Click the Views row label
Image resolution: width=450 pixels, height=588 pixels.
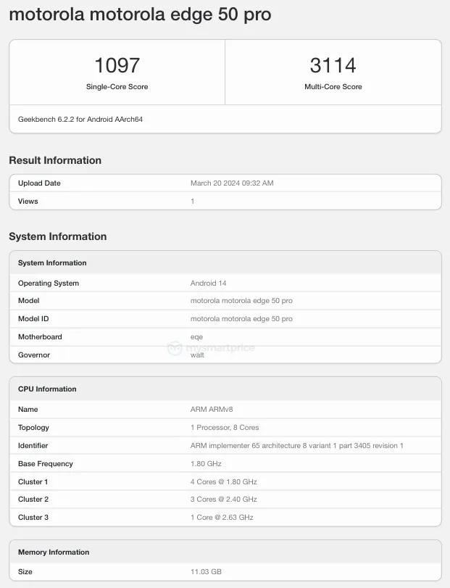[x=28, y=201]
